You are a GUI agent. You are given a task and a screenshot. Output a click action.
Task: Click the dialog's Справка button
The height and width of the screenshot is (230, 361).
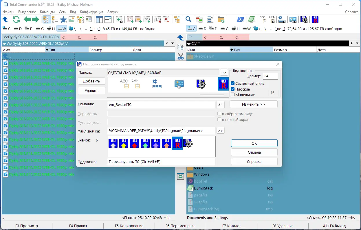click(x=254, y=161)
